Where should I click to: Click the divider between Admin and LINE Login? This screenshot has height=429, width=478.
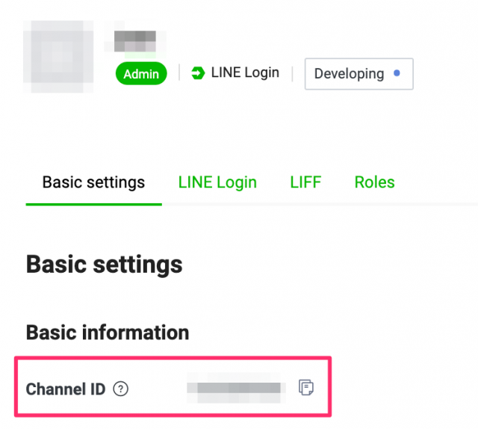click(x=179, y=73)
